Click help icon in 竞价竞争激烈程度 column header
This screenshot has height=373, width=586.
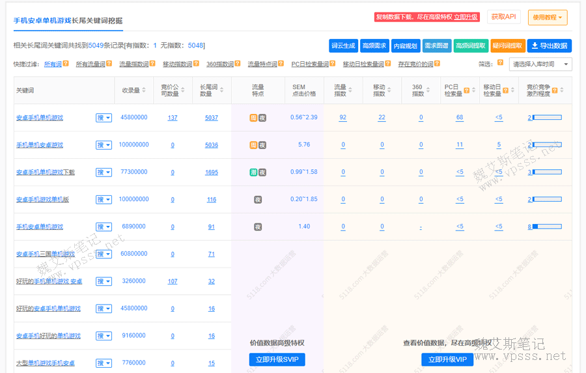(555, 90)
